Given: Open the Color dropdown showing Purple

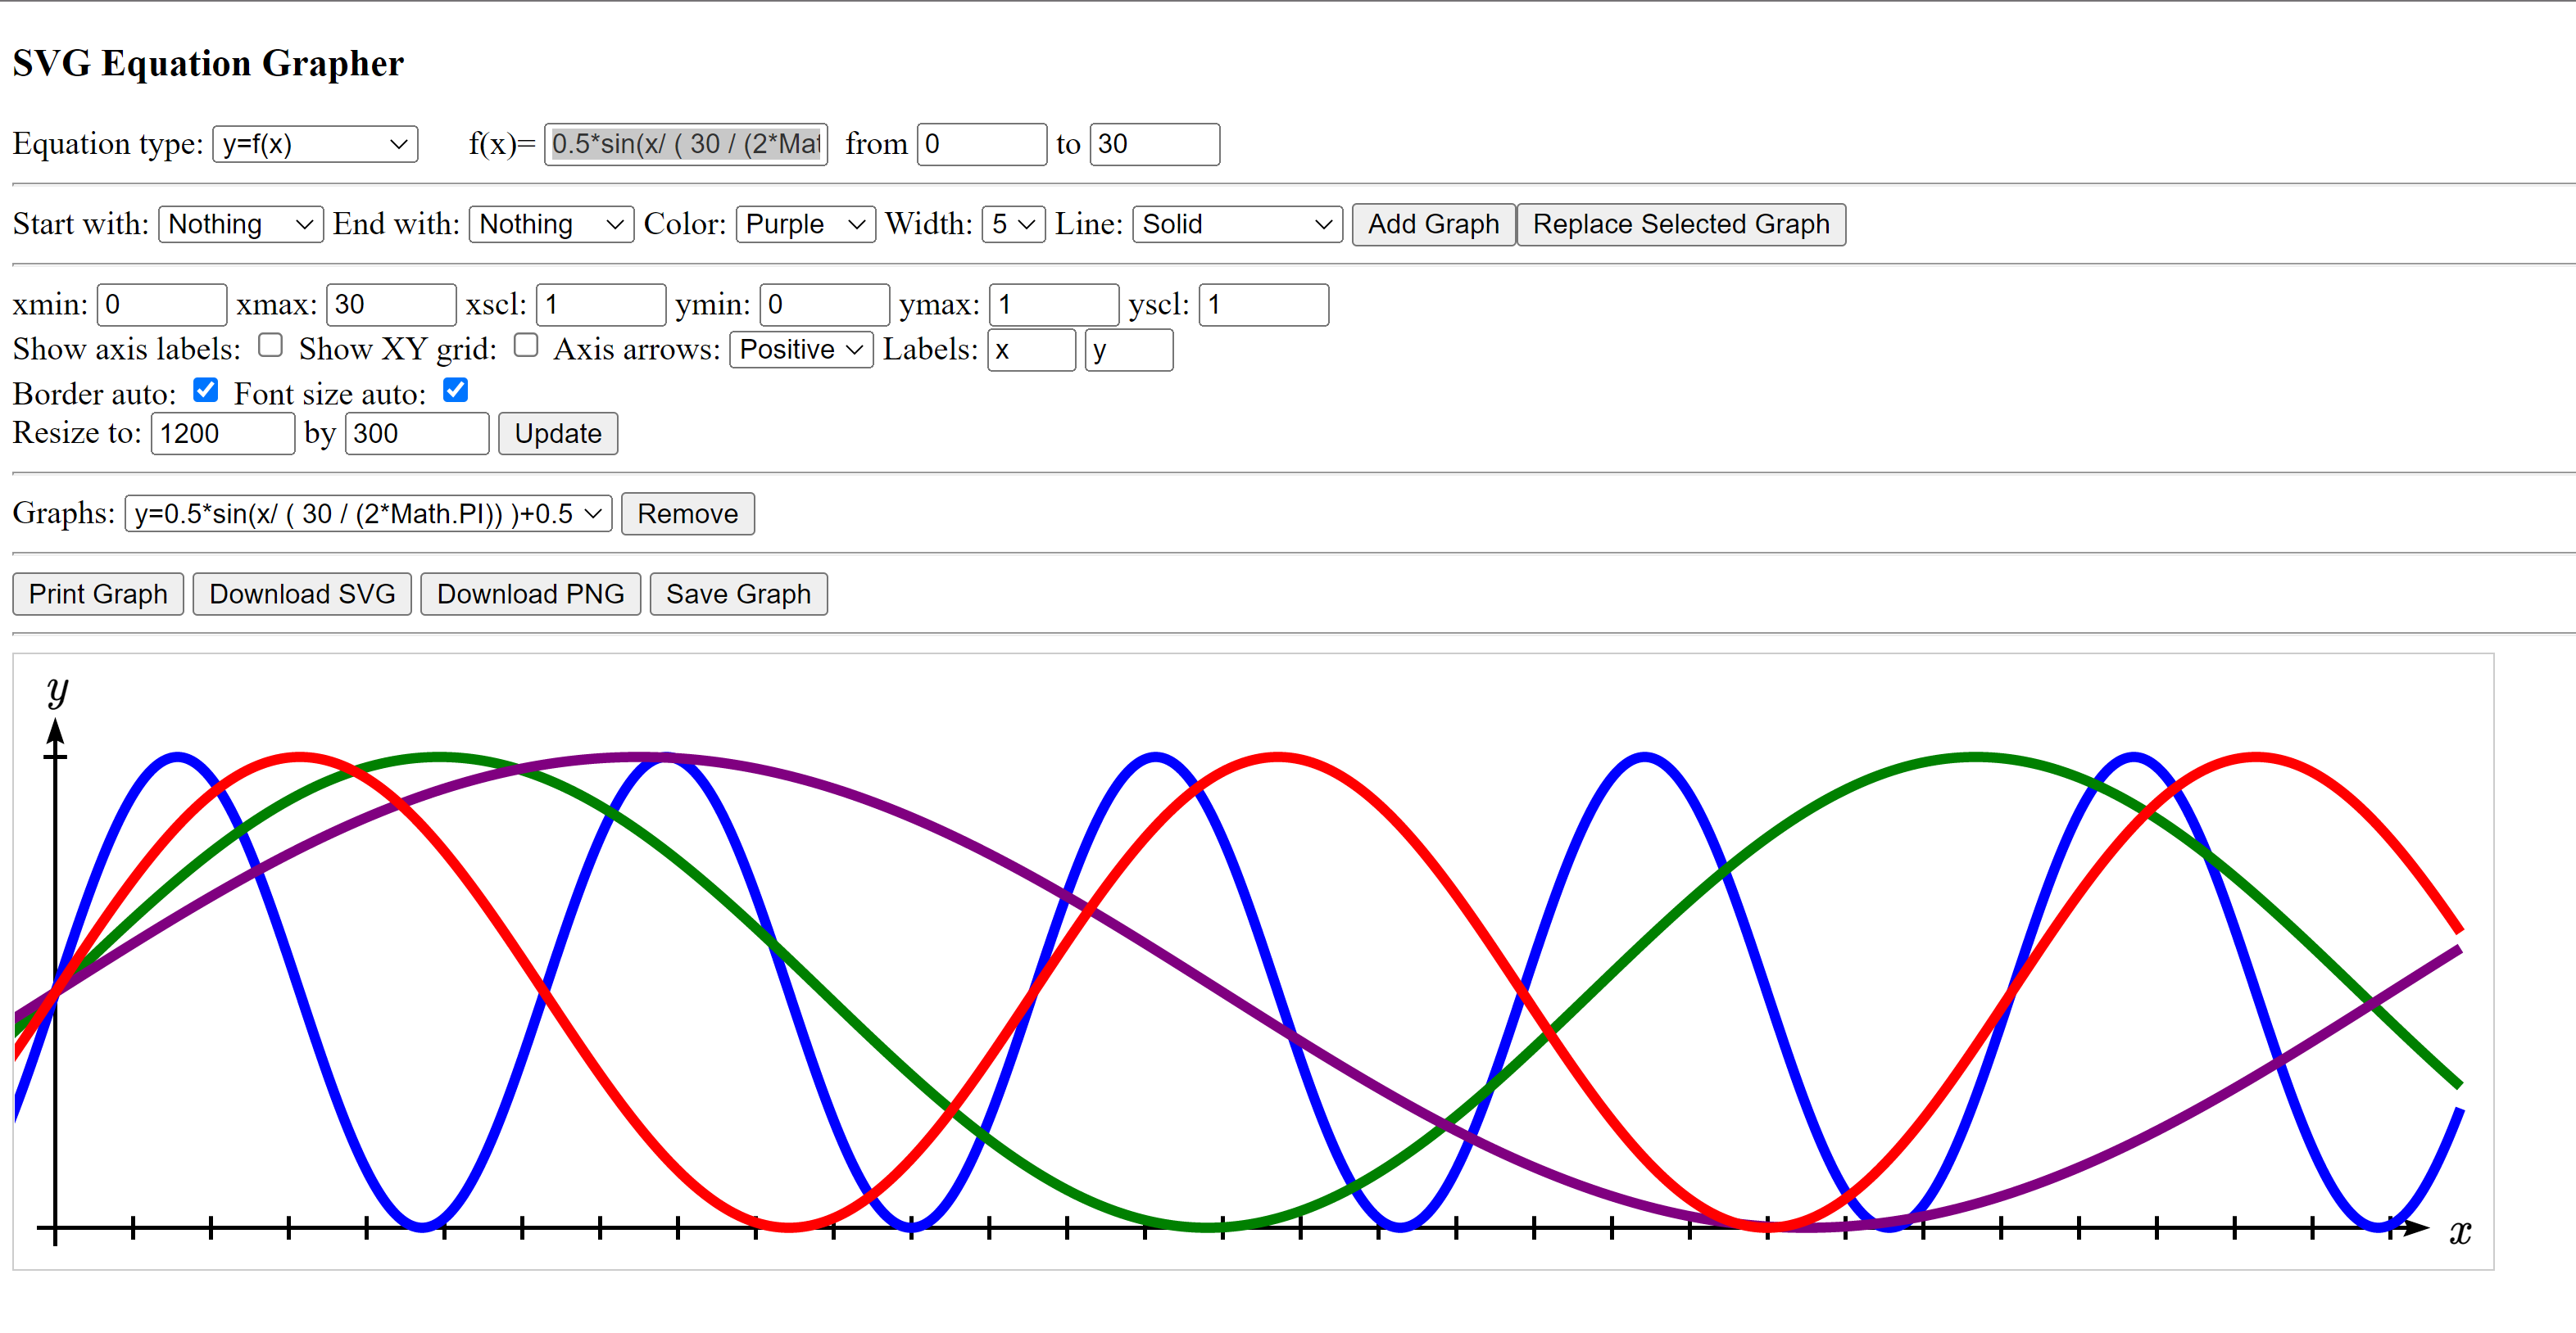Looking at the screenshot, I should 806,224.
